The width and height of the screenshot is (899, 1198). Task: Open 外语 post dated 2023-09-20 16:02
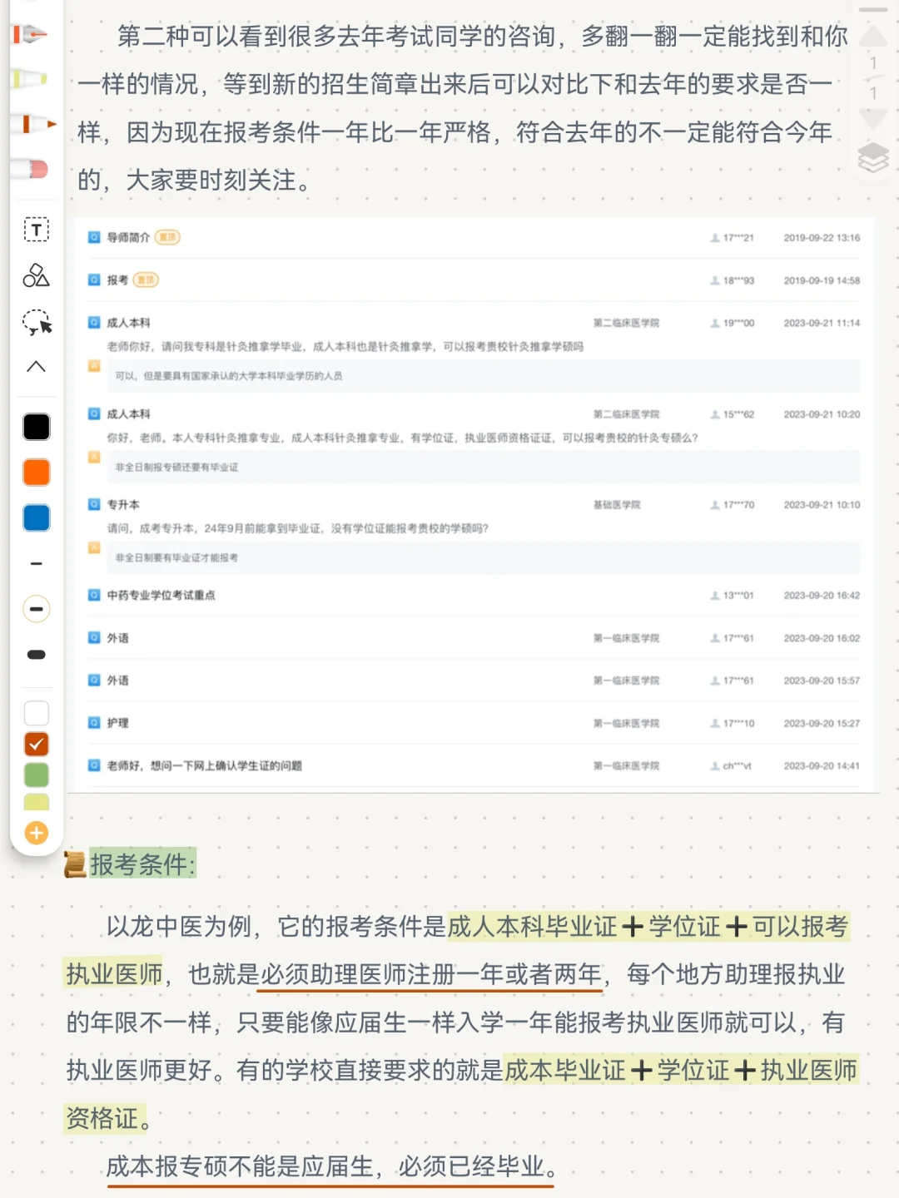pyautogui.click(x=117, y=638)
